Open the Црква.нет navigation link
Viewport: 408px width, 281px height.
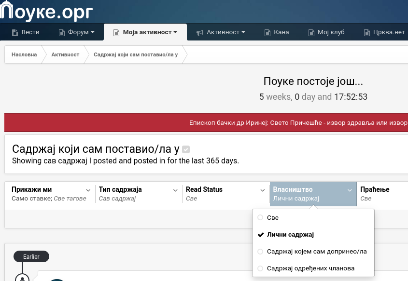(x=389, y=32)
